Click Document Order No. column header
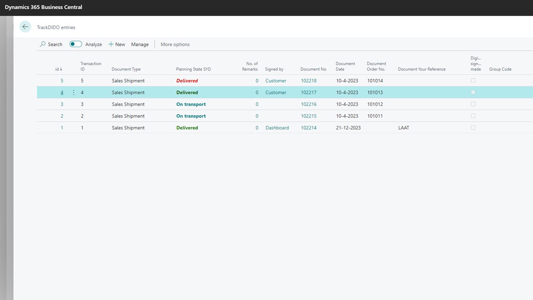The image size is (533, 300). (376, 66)
